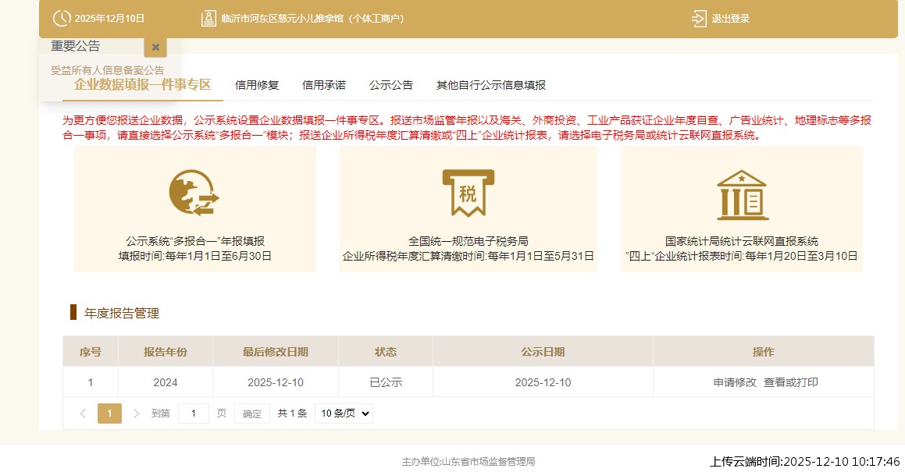905x472 pixels.
Task: Click the previous page arrow in pagination
Action: click(83, 413)
